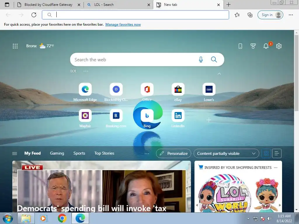This screenshot has height=224, width=299.
Task: Open the Rewards trophy icon
Action: (253, 46)
